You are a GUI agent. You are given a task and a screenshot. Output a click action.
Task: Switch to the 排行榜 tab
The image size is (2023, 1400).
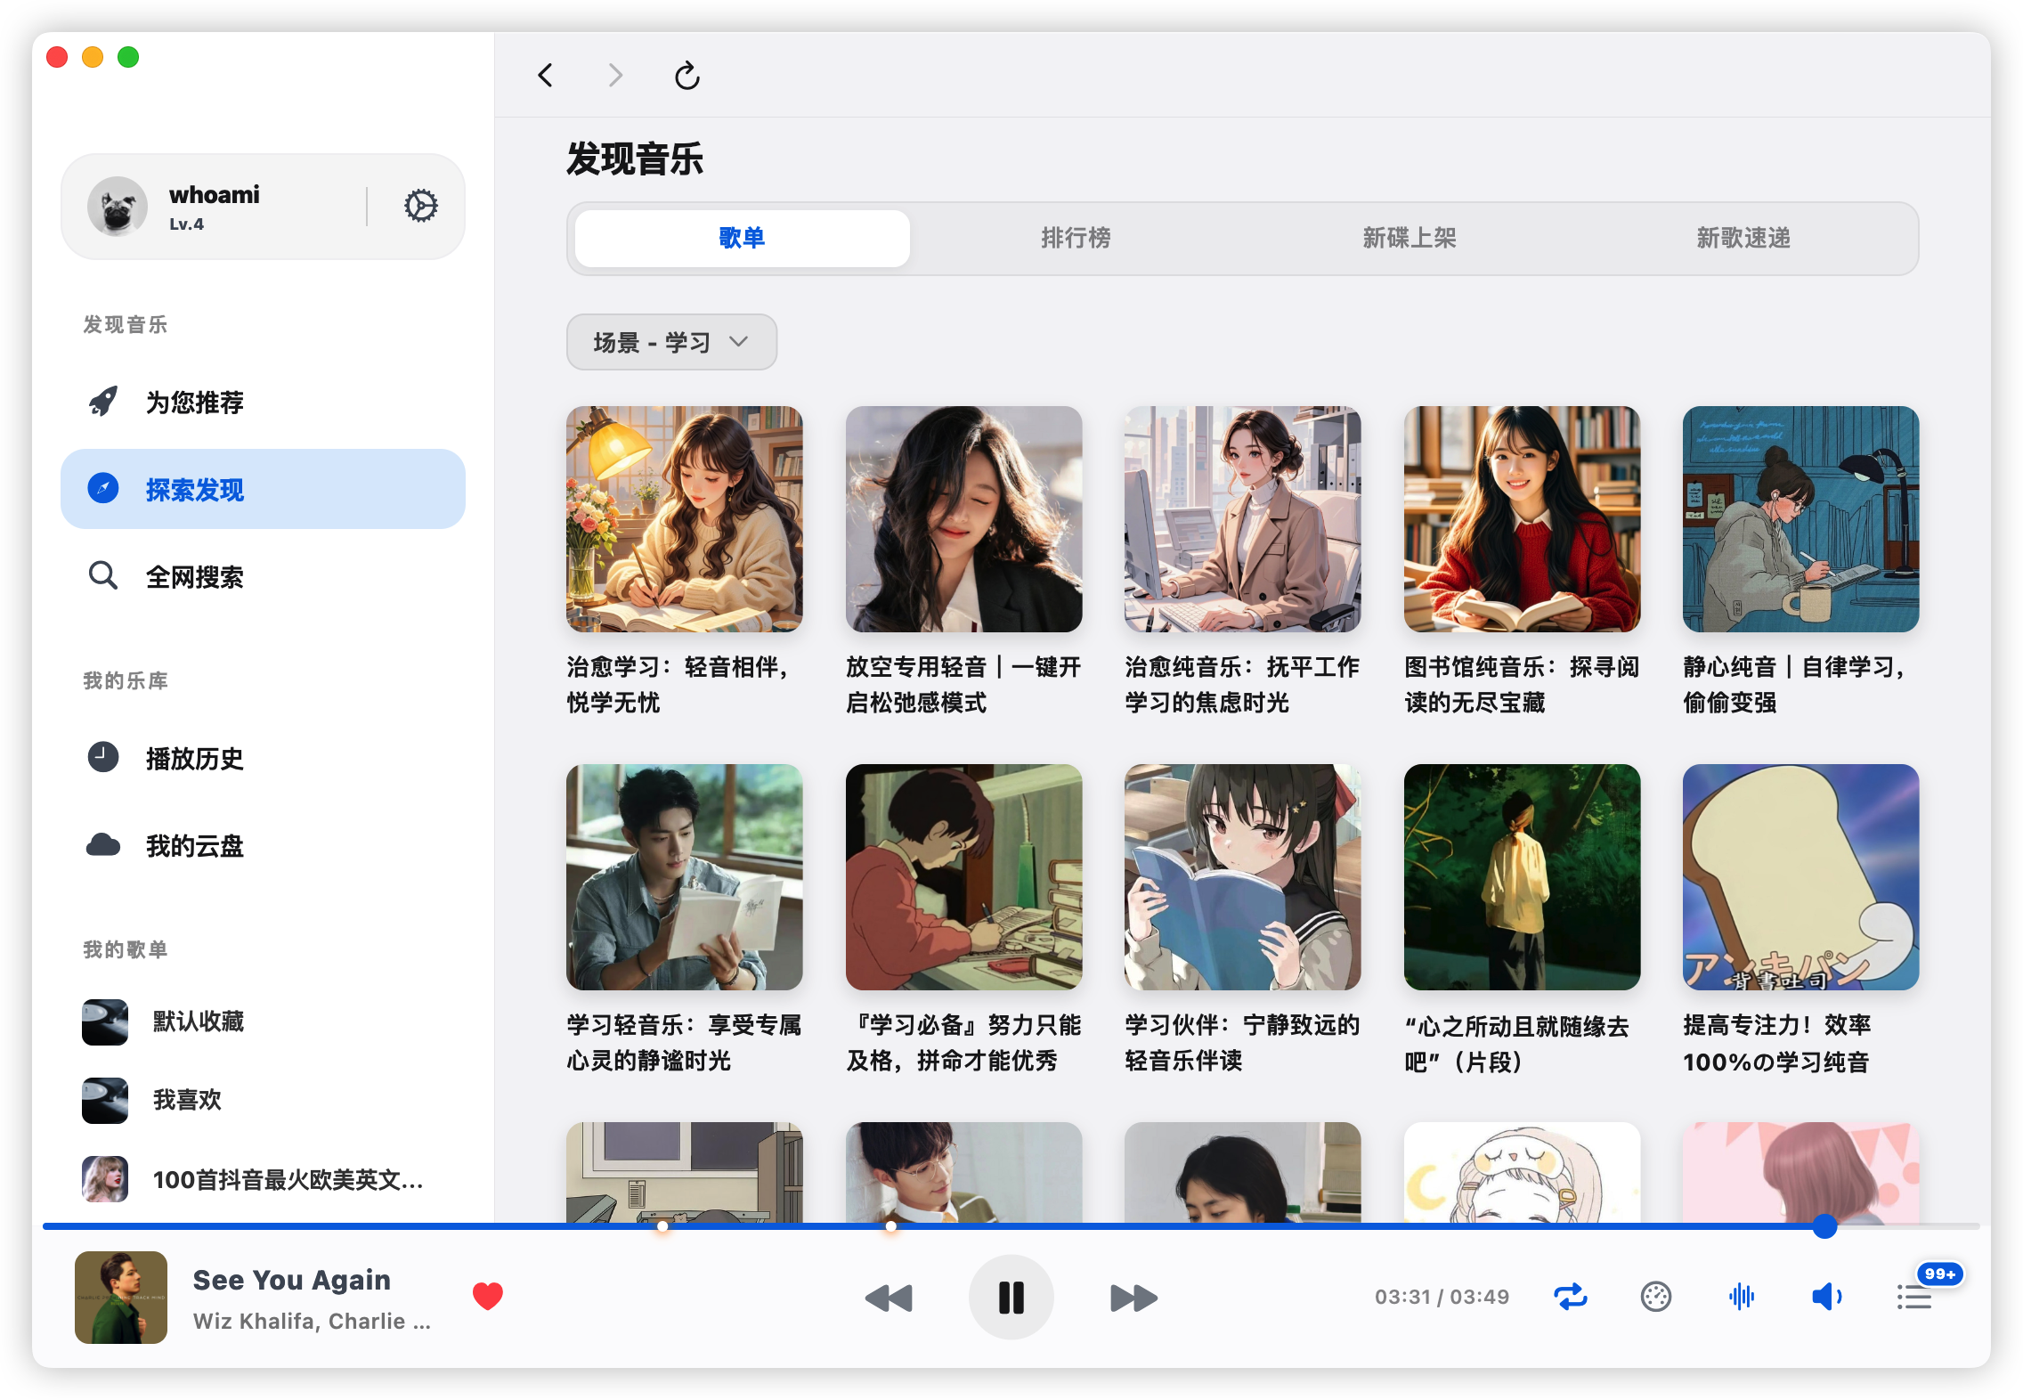pyautogui.click(x=1076, y=238)
